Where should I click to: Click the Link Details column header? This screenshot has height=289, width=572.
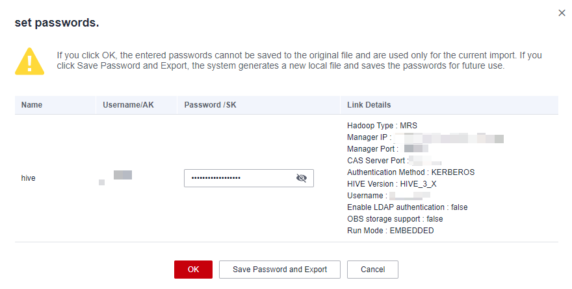[x=369, y=105]
